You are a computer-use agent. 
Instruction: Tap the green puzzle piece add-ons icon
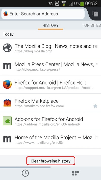click(7, 121)
